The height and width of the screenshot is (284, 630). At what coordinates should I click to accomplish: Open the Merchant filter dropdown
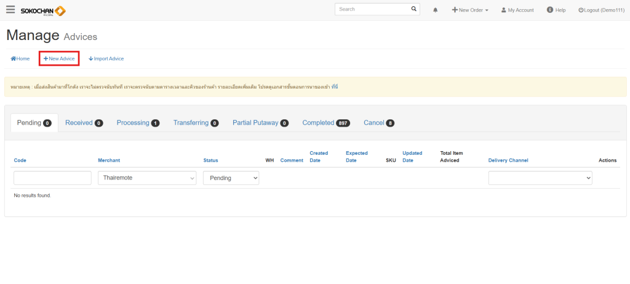(147, 178)
